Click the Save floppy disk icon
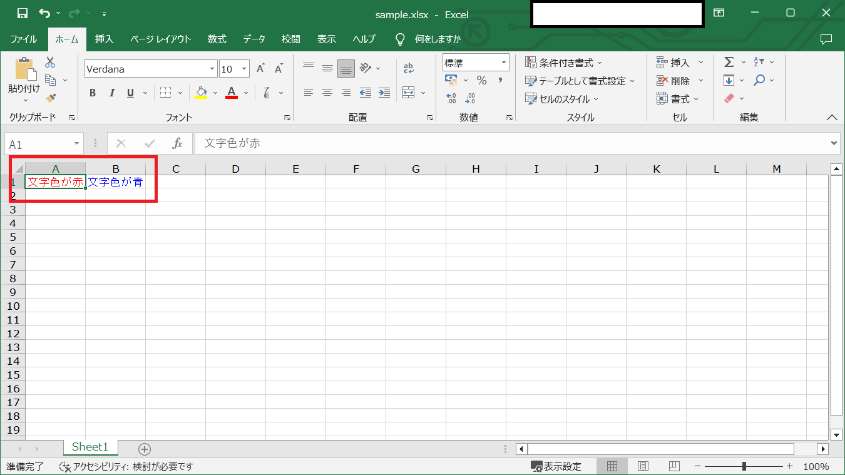Image resolution: width=845 pixels, height=475 pixels. coord(23,13)
